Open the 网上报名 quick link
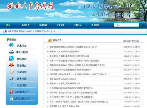This screenshot has width=147, height=108. tap(22, 45)
